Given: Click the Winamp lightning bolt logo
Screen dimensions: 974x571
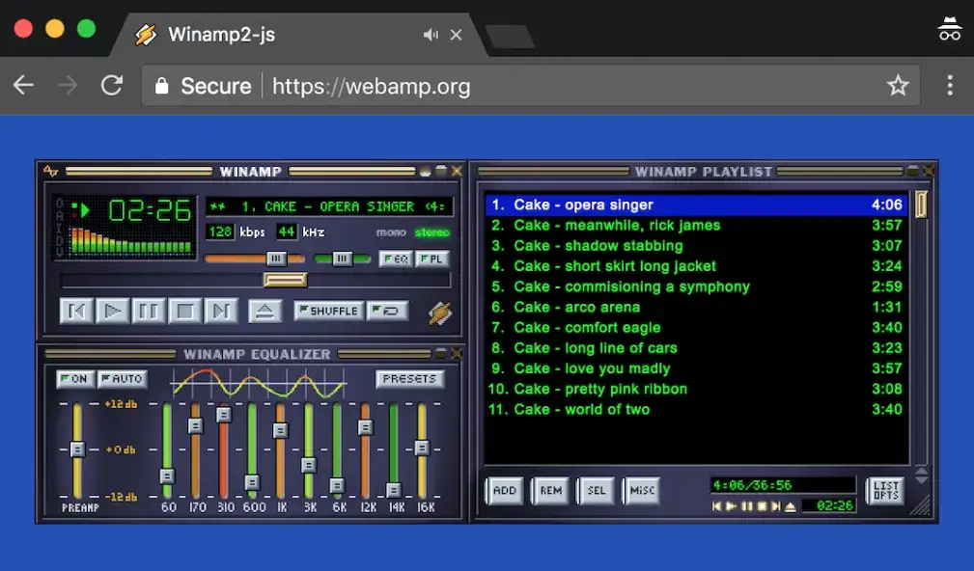Looking at the screenshot, I should [x=440, y=313].
